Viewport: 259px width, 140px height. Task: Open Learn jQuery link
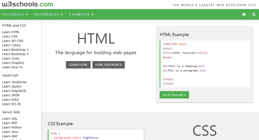[x=12, y=86]
